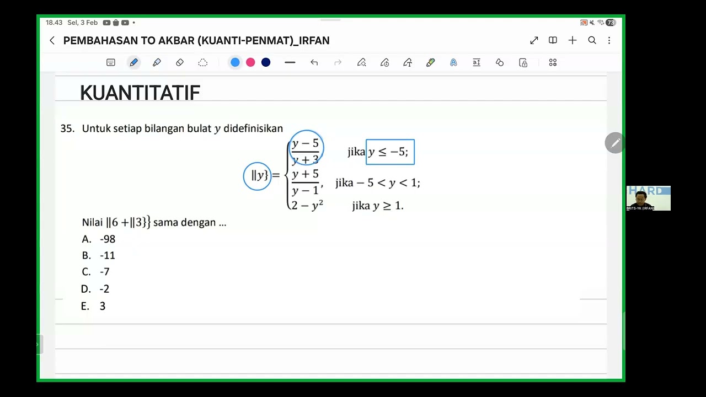Select the Pen tool
The image size is (706, 397).
point(133,62)
